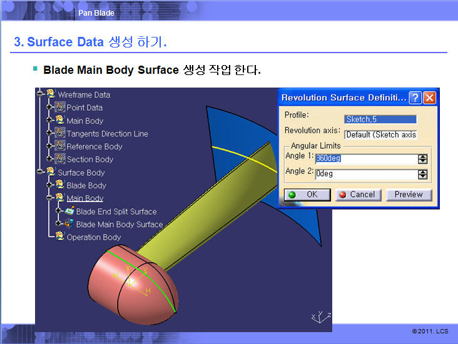
Task: Click the Angle 1 spinner arrows
Action: point(423,159)
